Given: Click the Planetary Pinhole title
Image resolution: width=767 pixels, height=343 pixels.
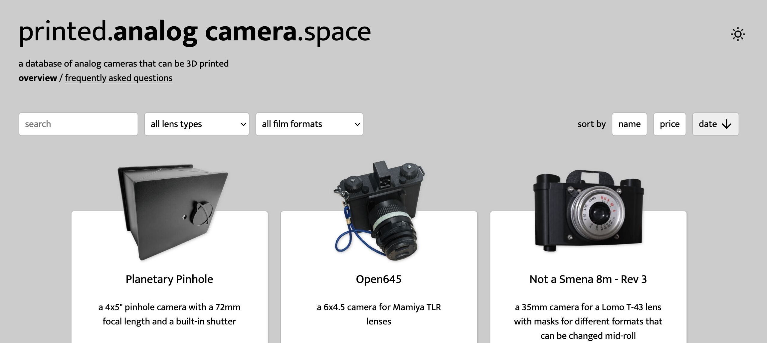Looking at the screenshot, I should (169, 279).
